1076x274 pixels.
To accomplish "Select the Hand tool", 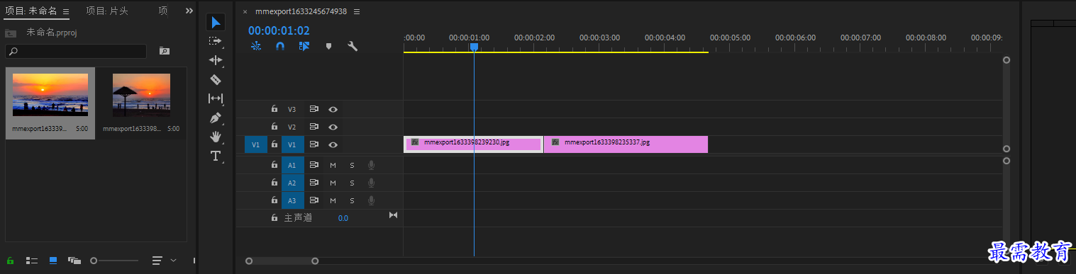I will [x=216, y=137].
